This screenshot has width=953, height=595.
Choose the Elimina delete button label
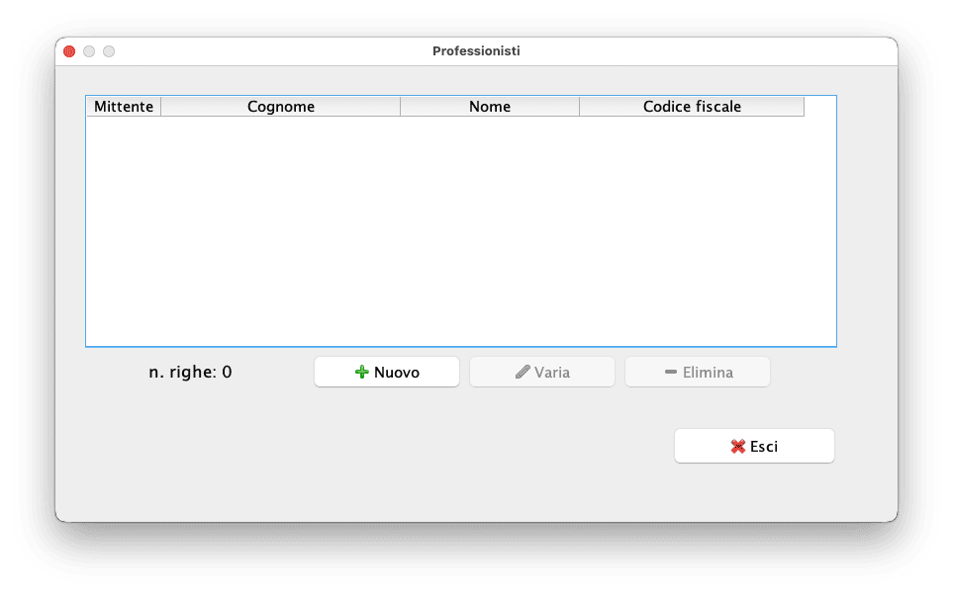tap(708, 373)
